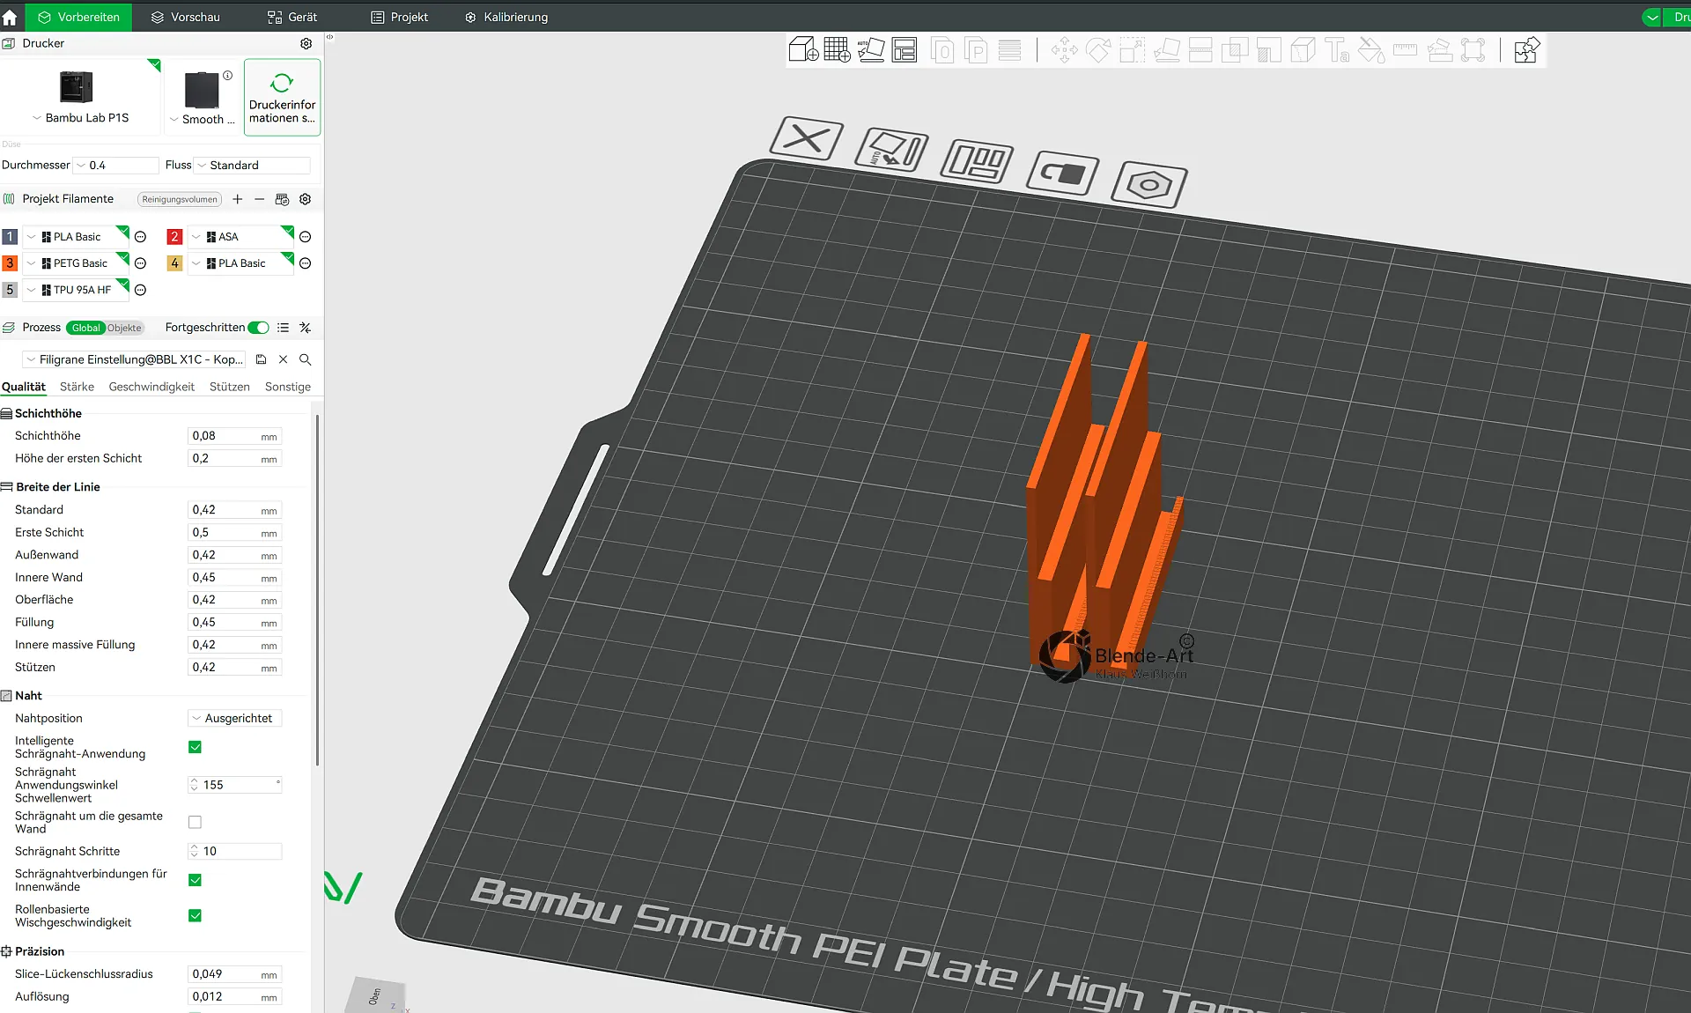This screenshot has height=1013, width=1691.
Task: Open the Geschwindigkeit settings tab
Action: (151, 387)
